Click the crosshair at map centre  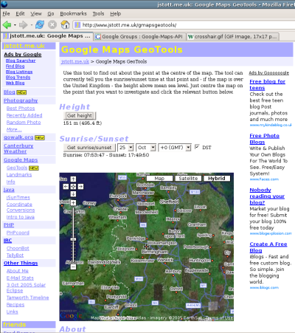pyautogui.click(x=146, y=246)
